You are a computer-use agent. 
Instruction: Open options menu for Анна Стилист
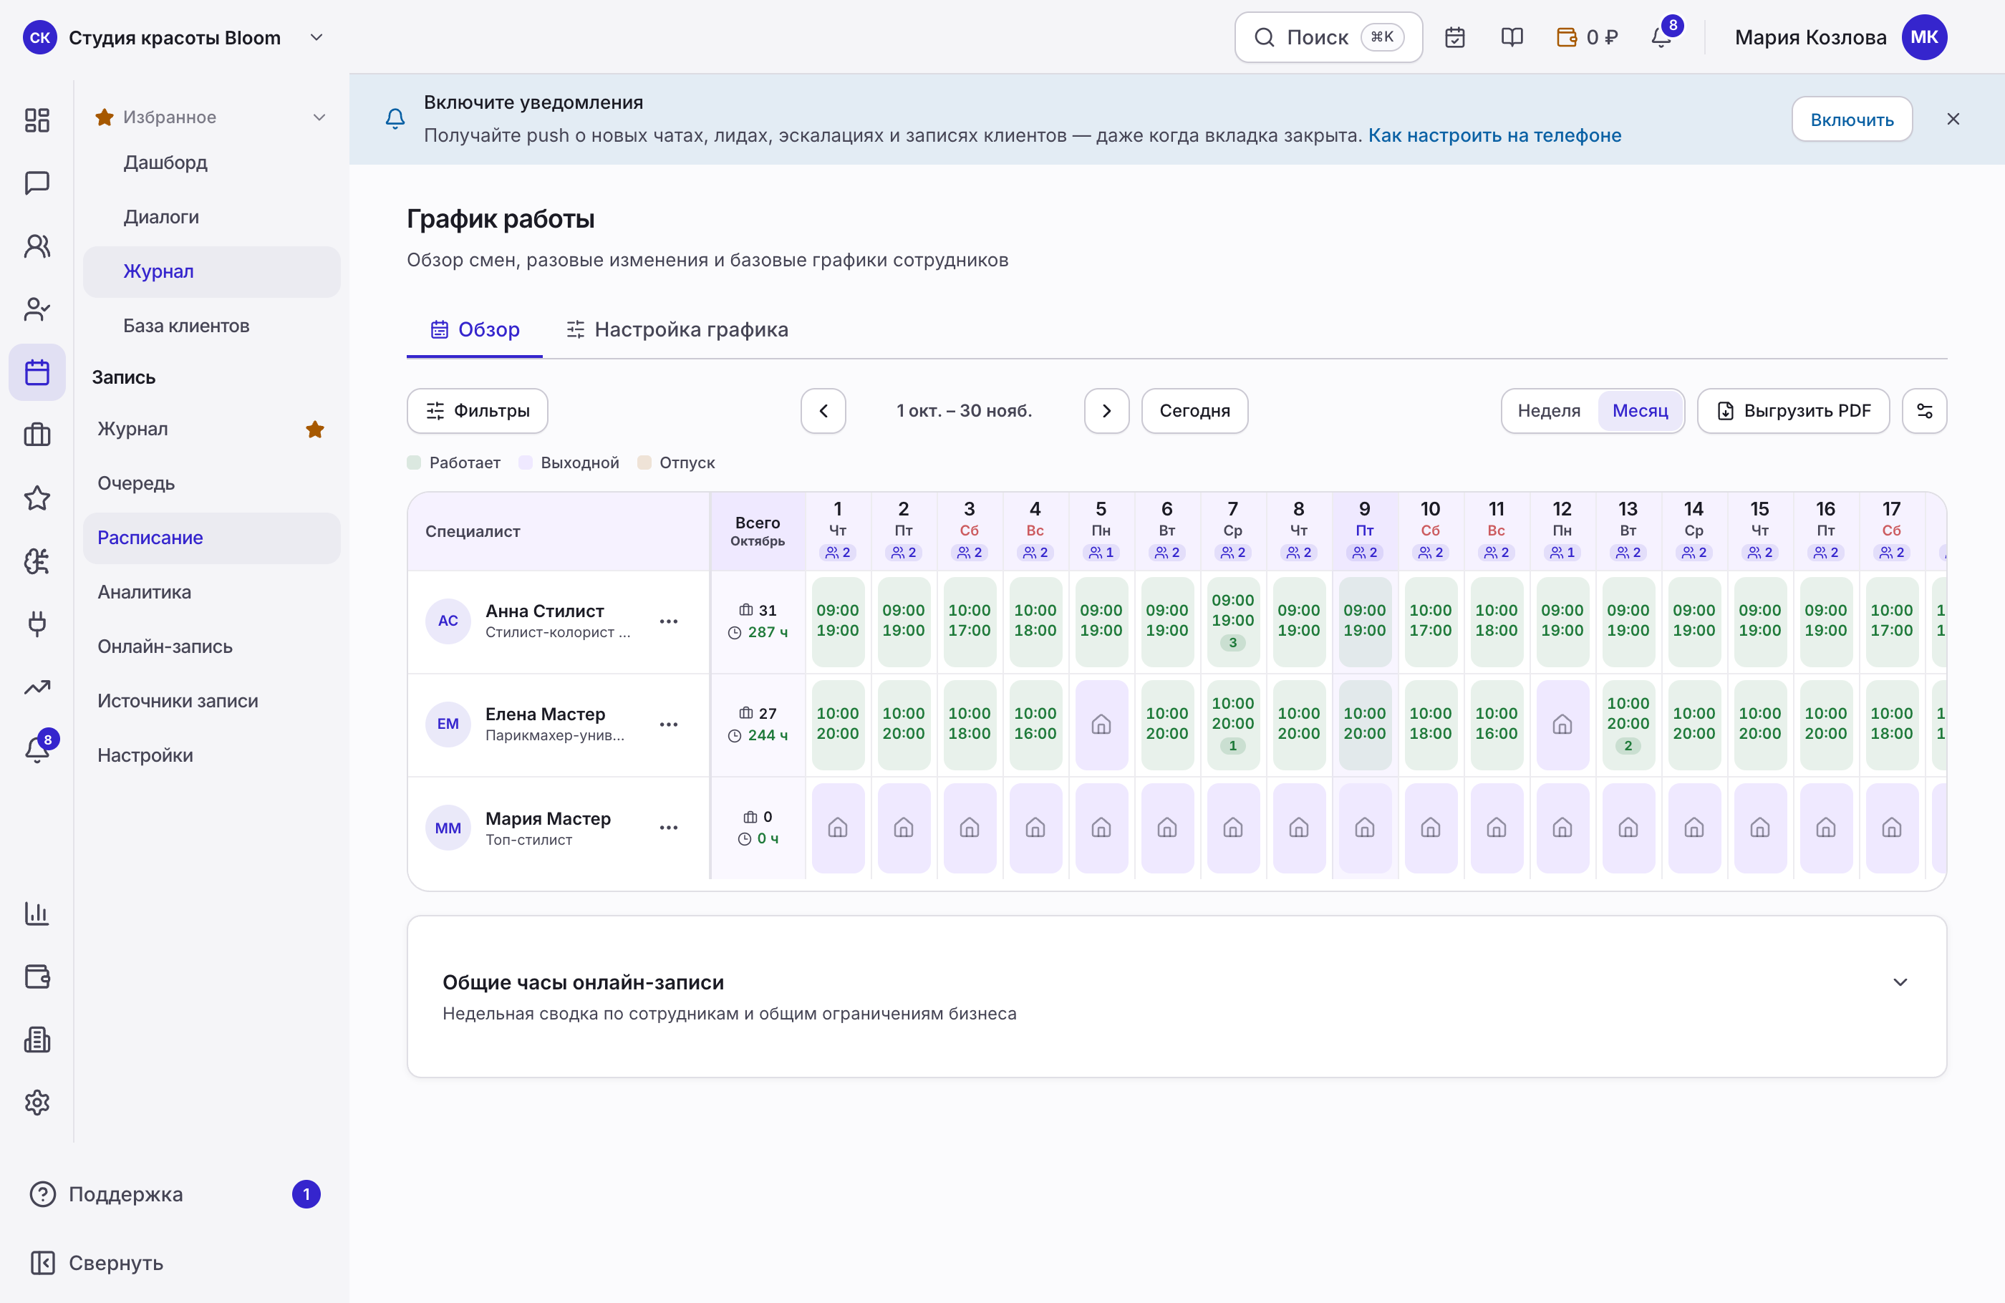tap(669, 621)
